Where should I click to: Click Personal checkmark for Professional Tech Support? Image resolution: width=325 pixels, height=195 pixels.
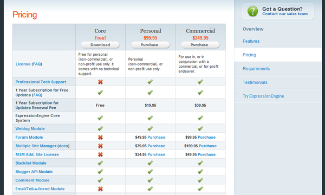[x=150, y=82]
